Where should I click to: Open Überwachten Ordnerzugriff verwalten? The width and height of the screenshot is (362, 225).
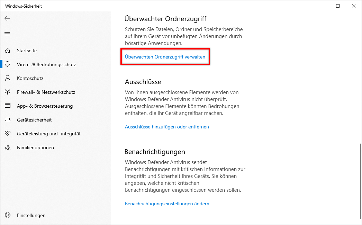coord(165,57)
